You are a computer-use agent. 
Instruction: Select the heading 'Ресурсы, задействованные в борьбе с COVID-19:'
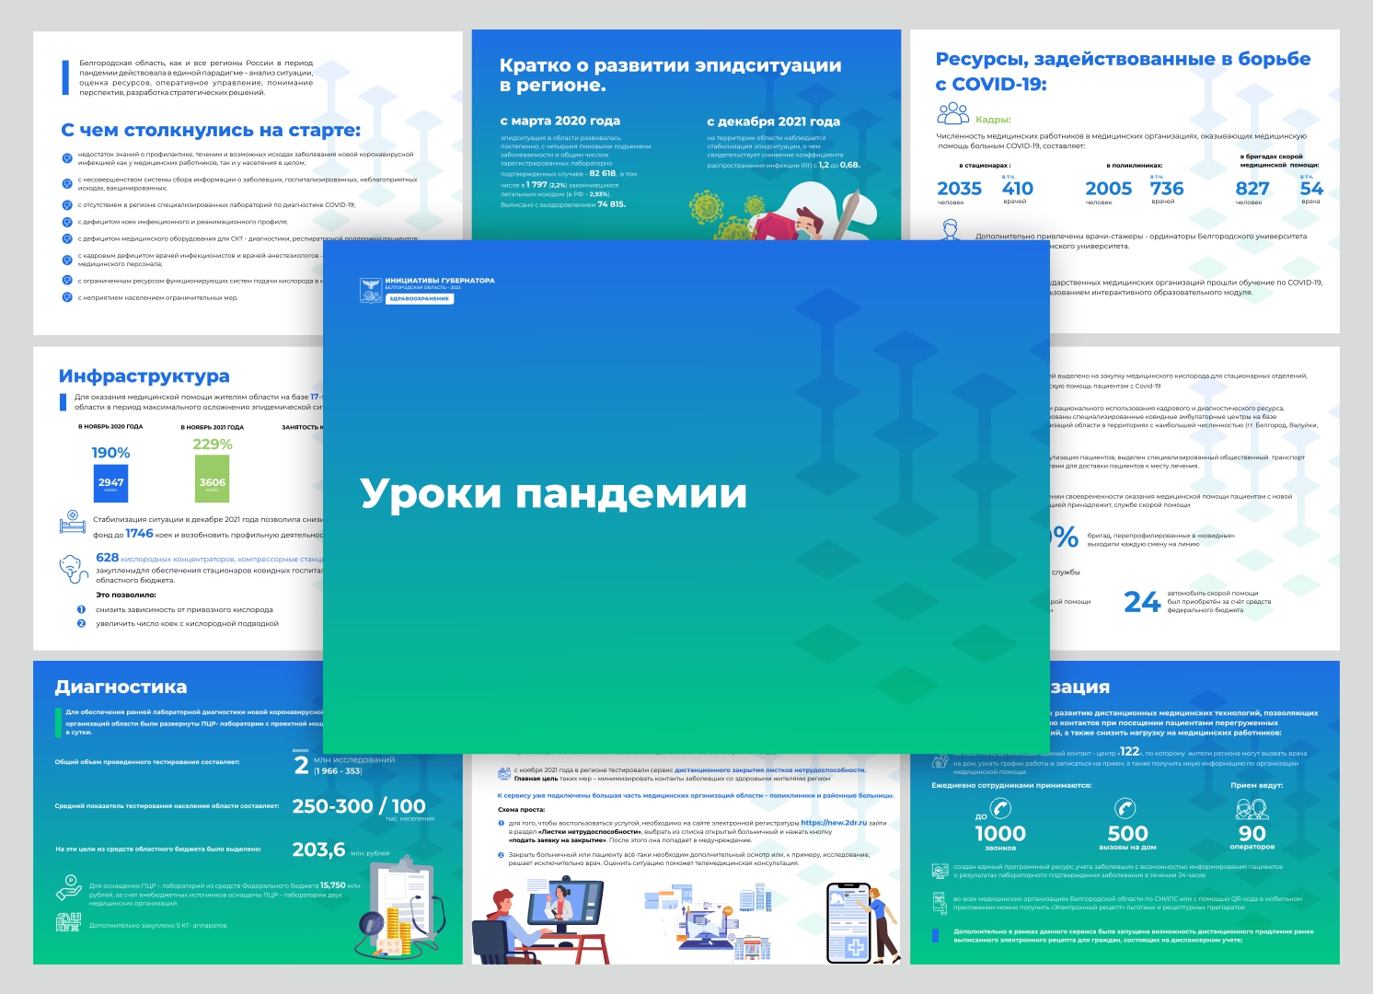pos(1124,72)
